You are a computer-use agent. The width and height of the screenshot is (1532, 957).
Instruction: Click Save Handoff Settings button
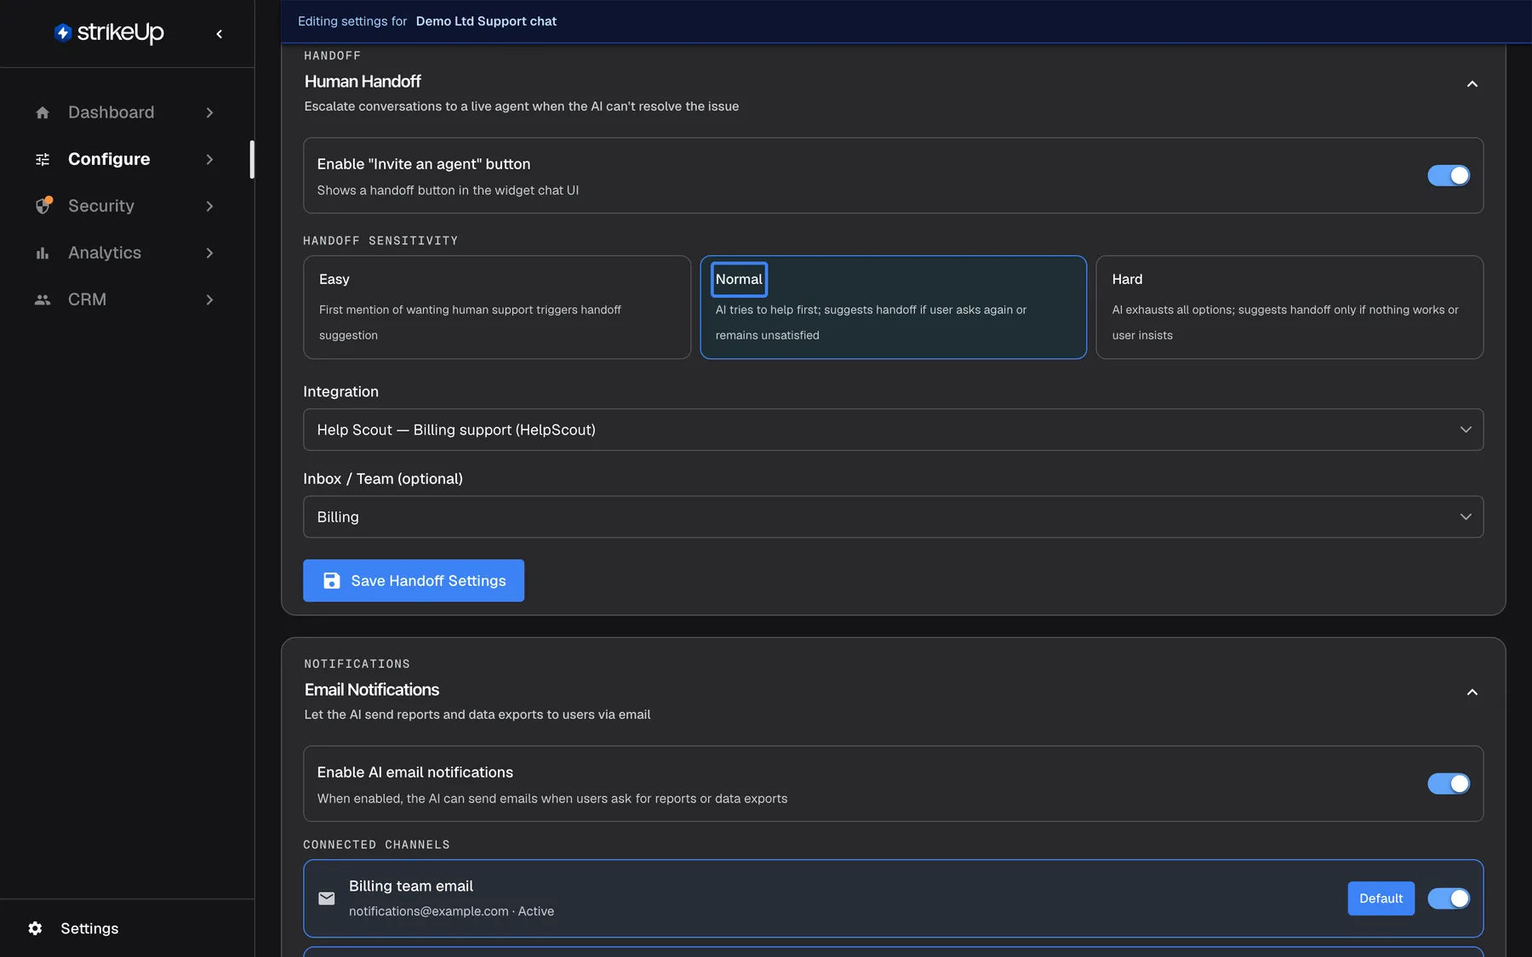[414, 580]
